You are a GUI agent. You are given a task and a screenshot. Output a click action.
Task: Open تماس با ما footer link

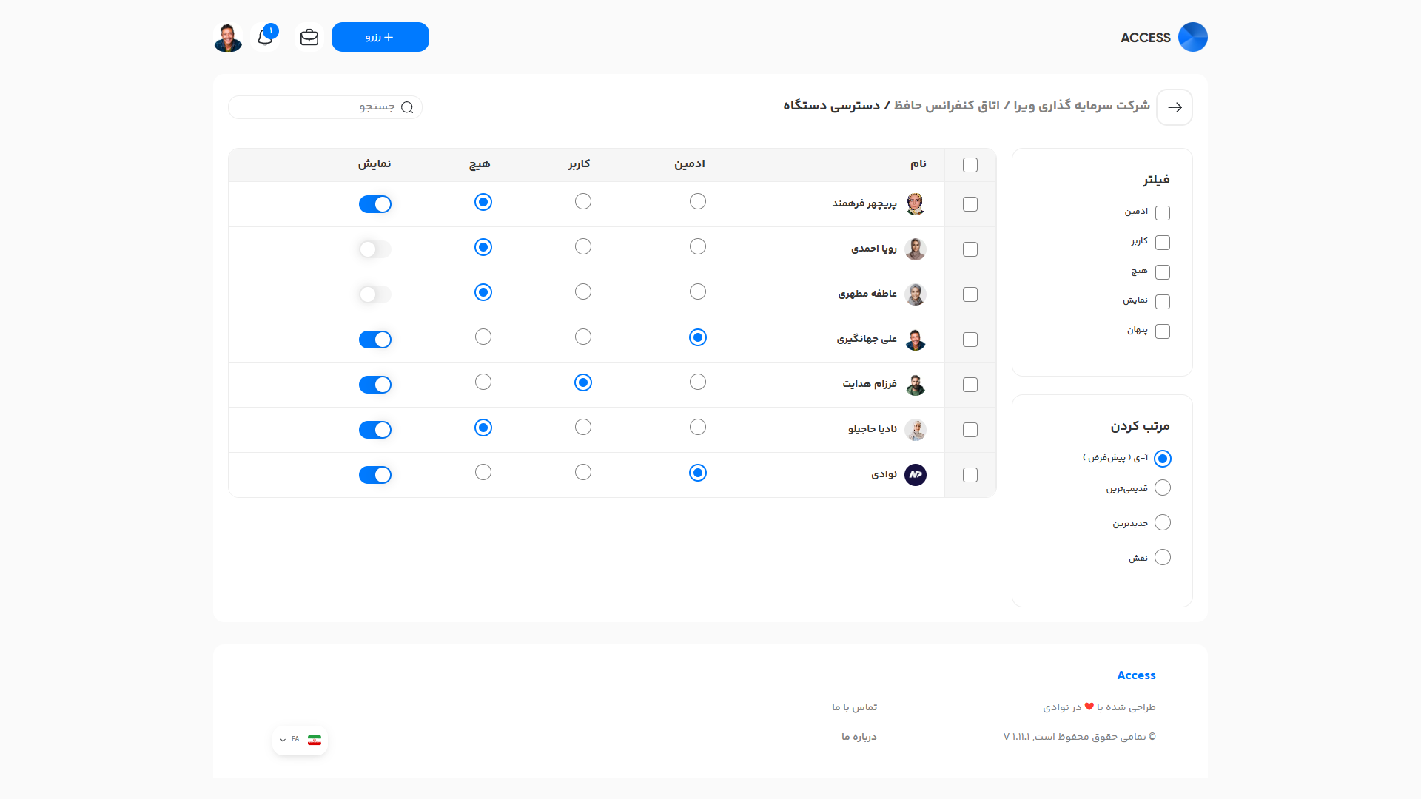pyautogui.click(x=854, y=707)
